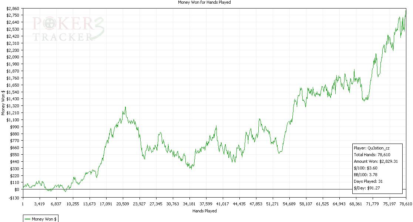
Task: Select the Money Won $ legend entry
Action: pos(44,219)
